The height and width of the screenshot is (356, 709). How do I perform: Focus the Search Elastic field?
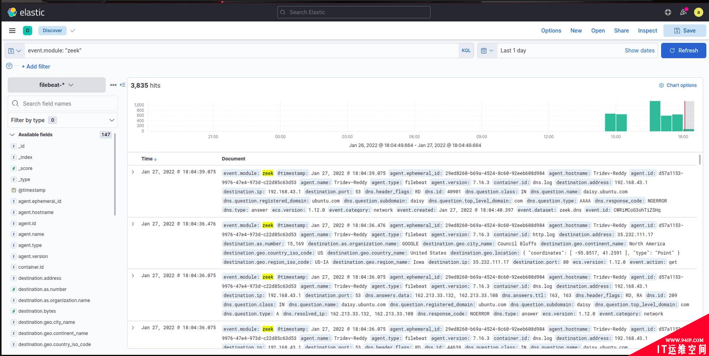pyautogui.click(x=354, y=12)
